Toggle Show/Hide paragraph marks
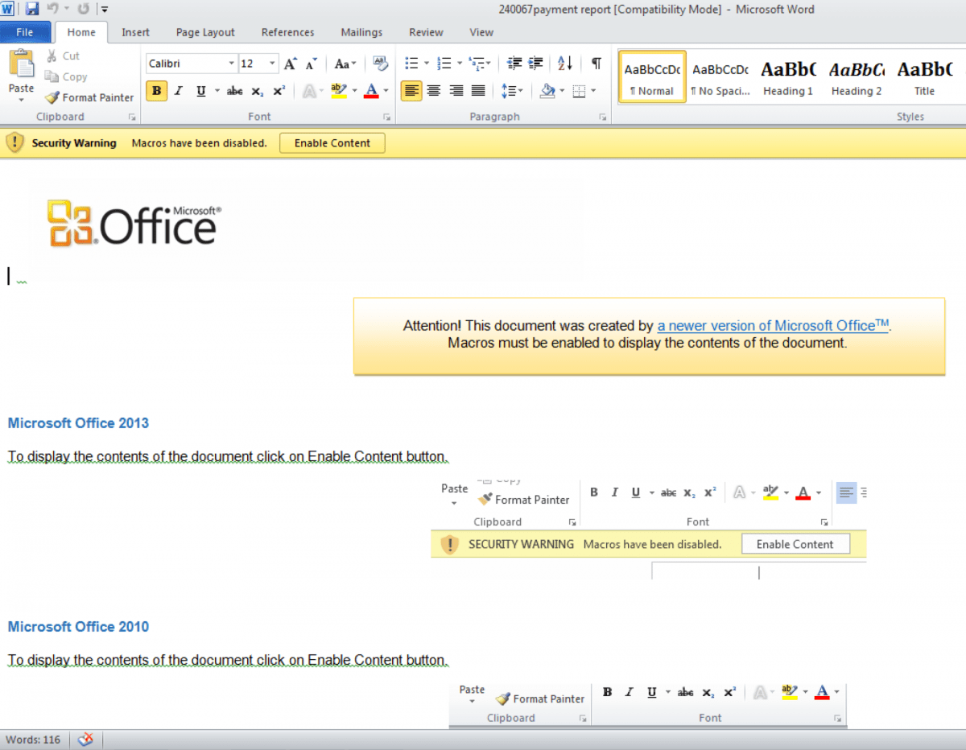Image resolution: width=966 pixels, height=750 pixels. (x=596, y=64)
